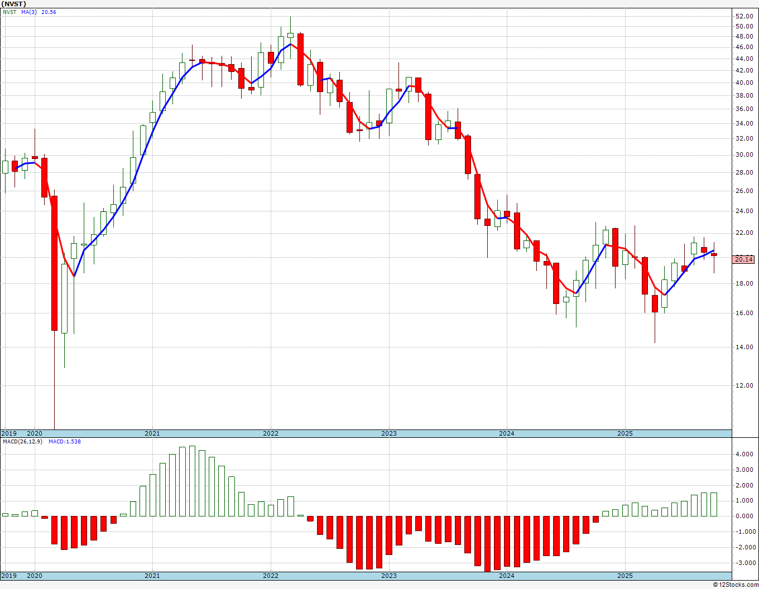Viewport: 759px width, 589px height.
Task: Click the 18.00 price axis label
Action: point(744,283)
